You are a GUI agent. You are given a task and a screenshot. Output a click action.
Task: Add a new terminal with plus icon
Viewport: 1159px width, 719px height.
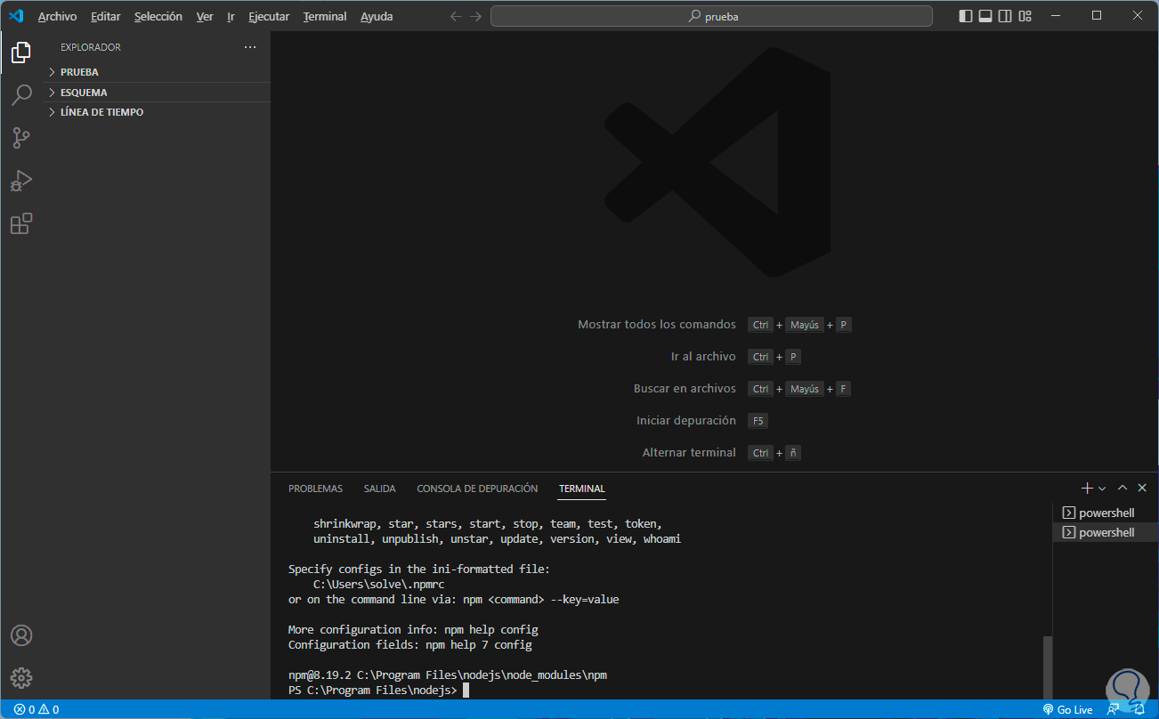coord(1087,488)
